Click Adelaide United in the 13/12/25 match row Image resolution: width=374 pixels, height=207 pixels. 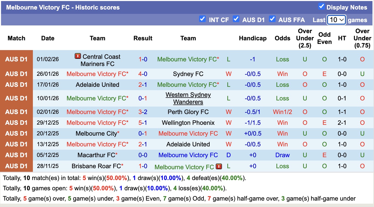tap(188, 144)
